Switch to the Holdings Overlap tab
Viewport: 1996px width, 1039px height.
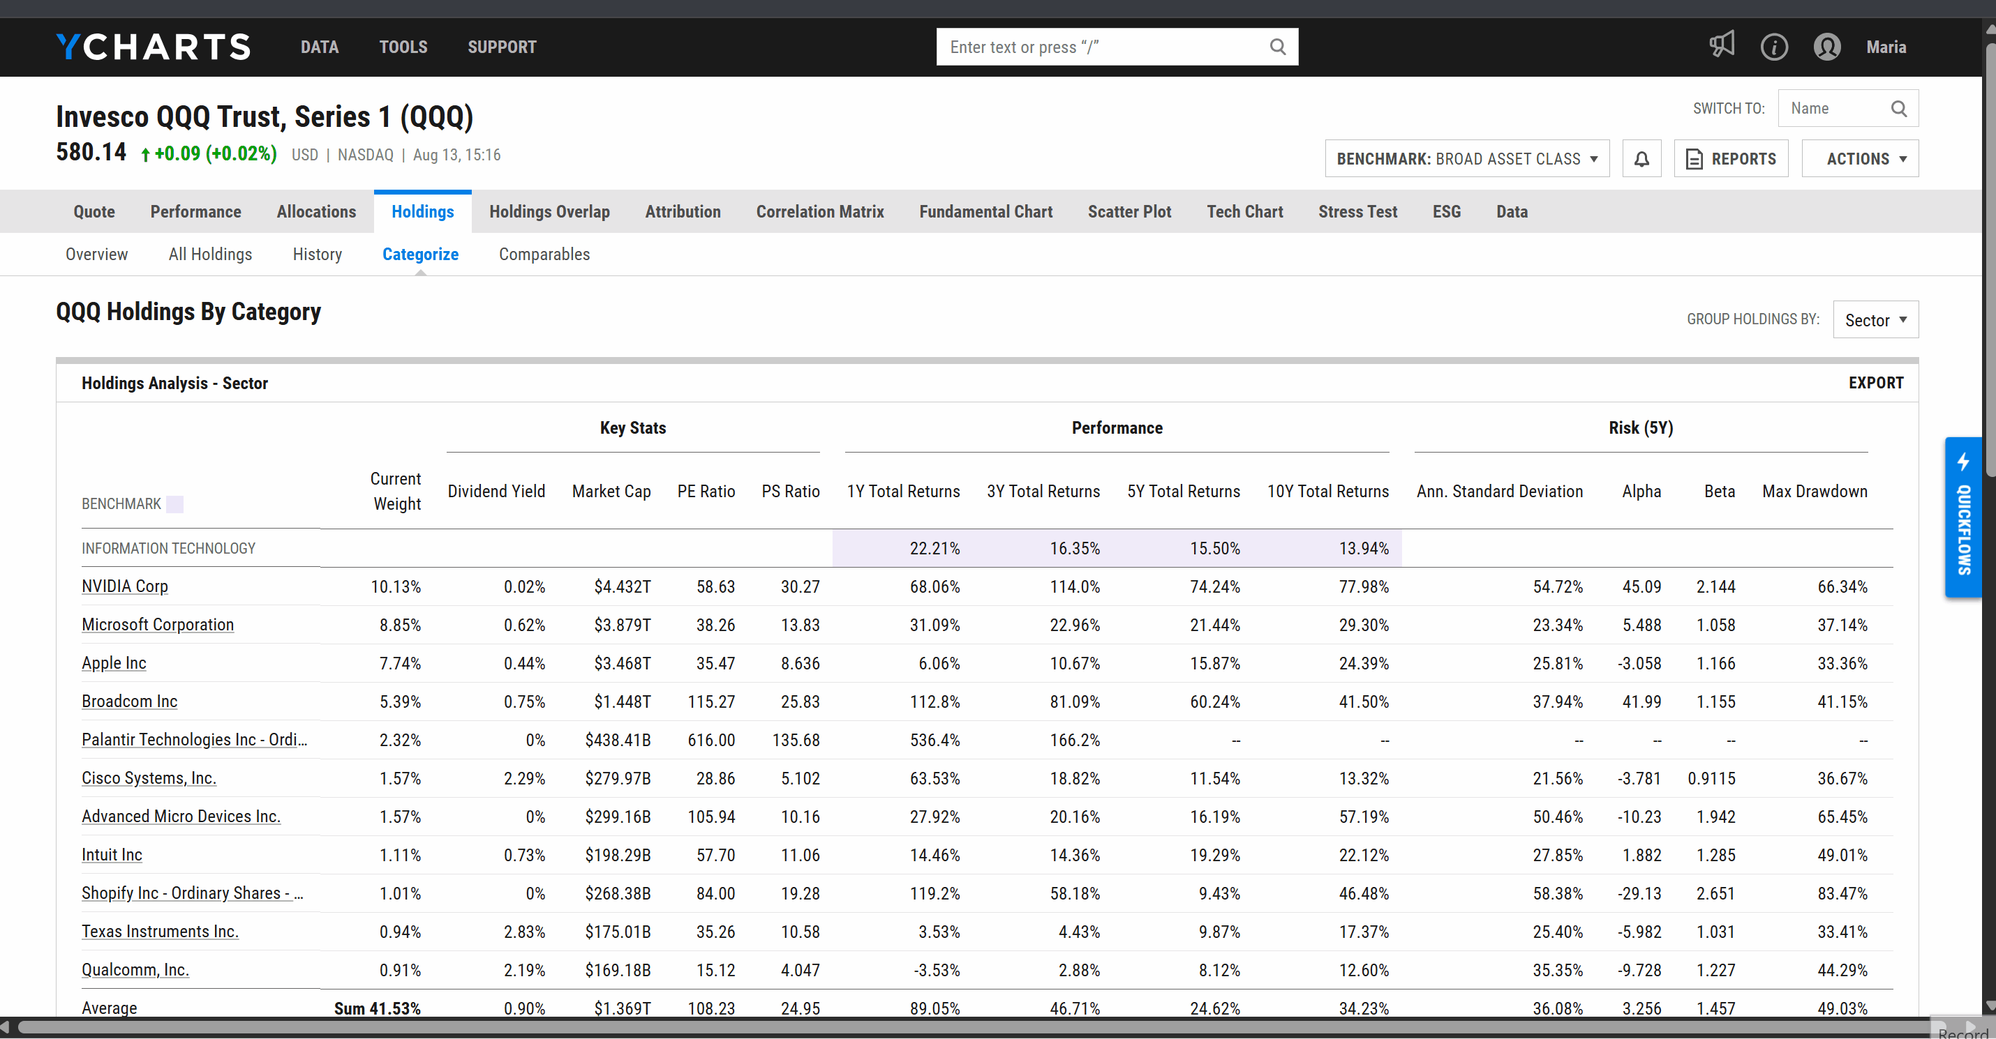click(549, 211)
